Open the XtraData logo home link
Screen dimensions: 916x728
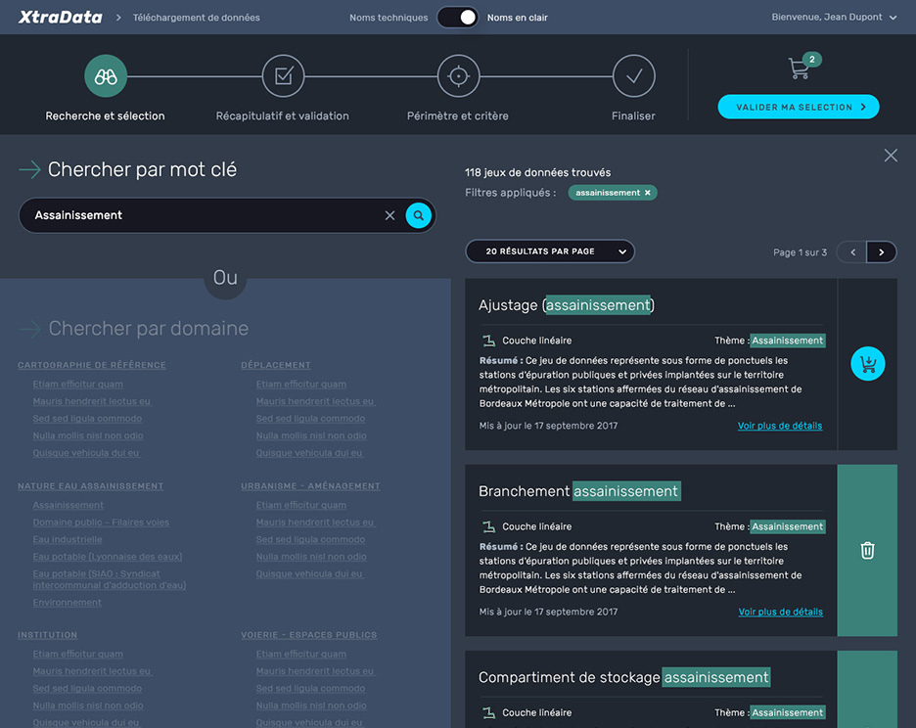pos(61,18)
